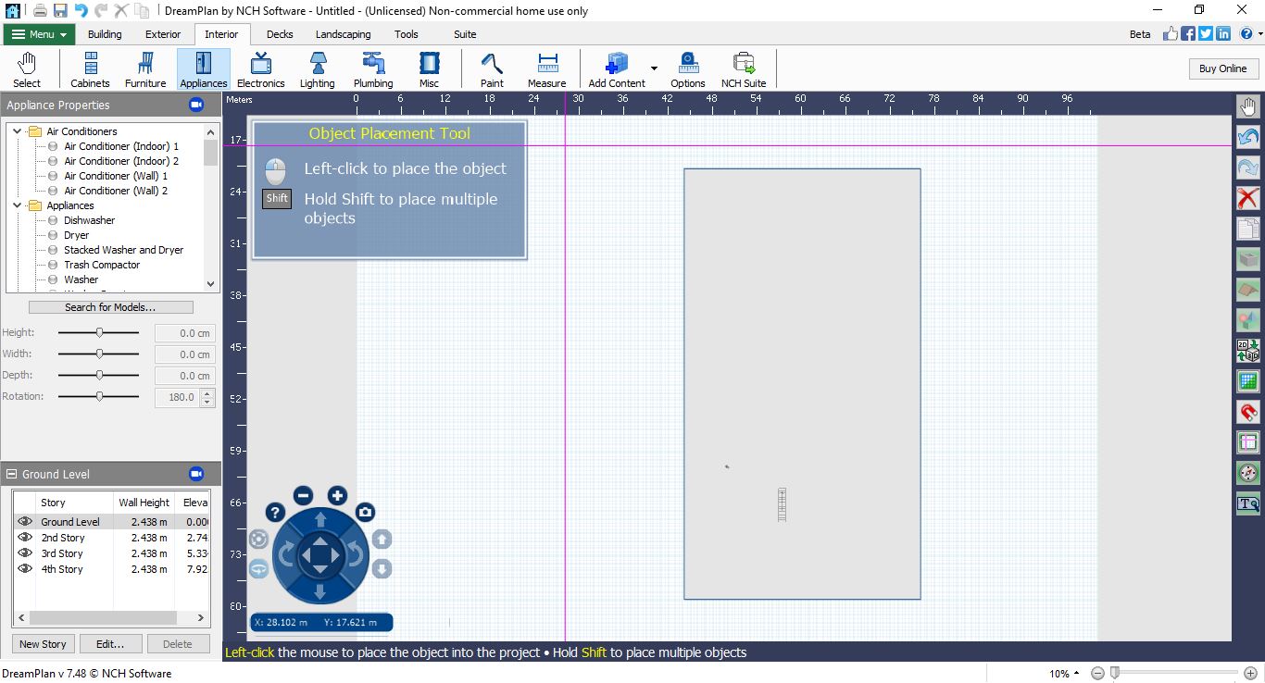This screenshot has width=1265, height=683.
Task: Undo using the right sidebar arrow
Action: [x=1248, y=137]
